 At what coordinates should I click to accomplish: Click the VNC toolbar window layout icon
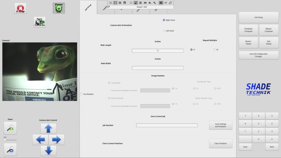125,3
